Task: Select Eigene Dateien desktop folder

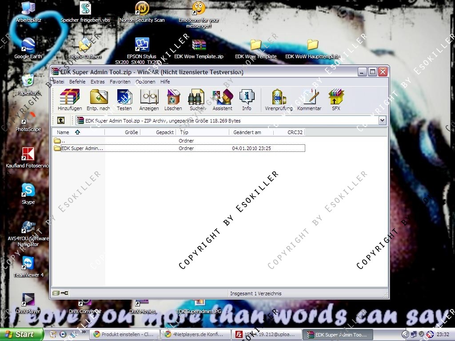Action: click(85, 49)
